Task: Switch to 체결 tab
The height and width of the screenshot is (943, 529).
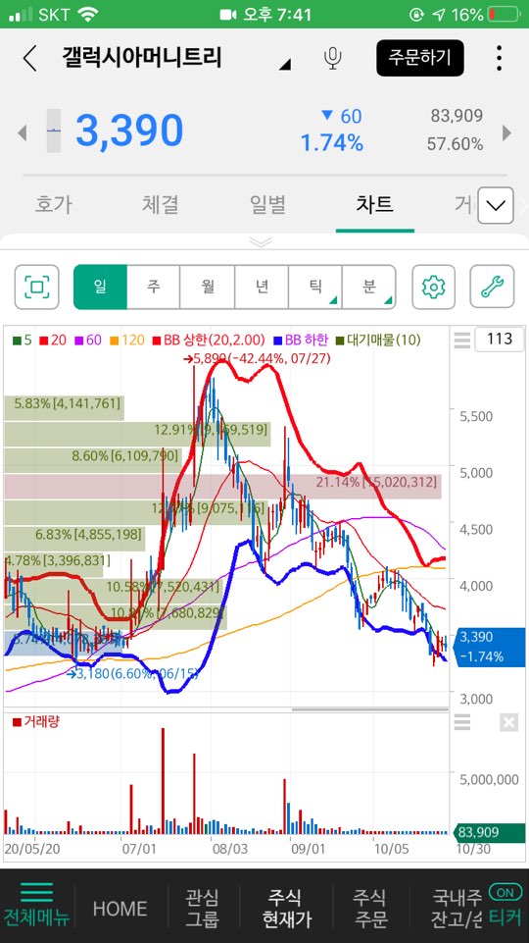Action: click(161, 205)
